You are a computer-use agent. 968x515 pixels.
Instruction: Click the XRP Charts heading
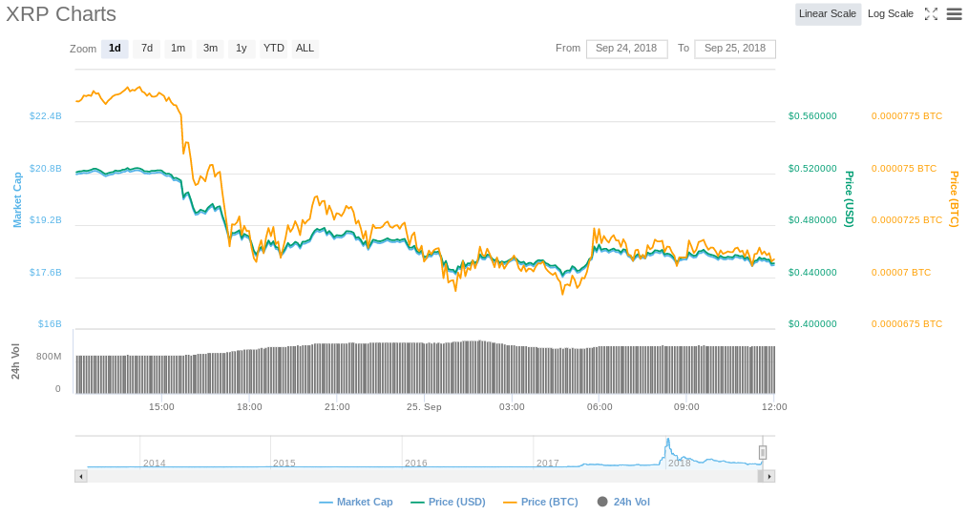[61, 14]
